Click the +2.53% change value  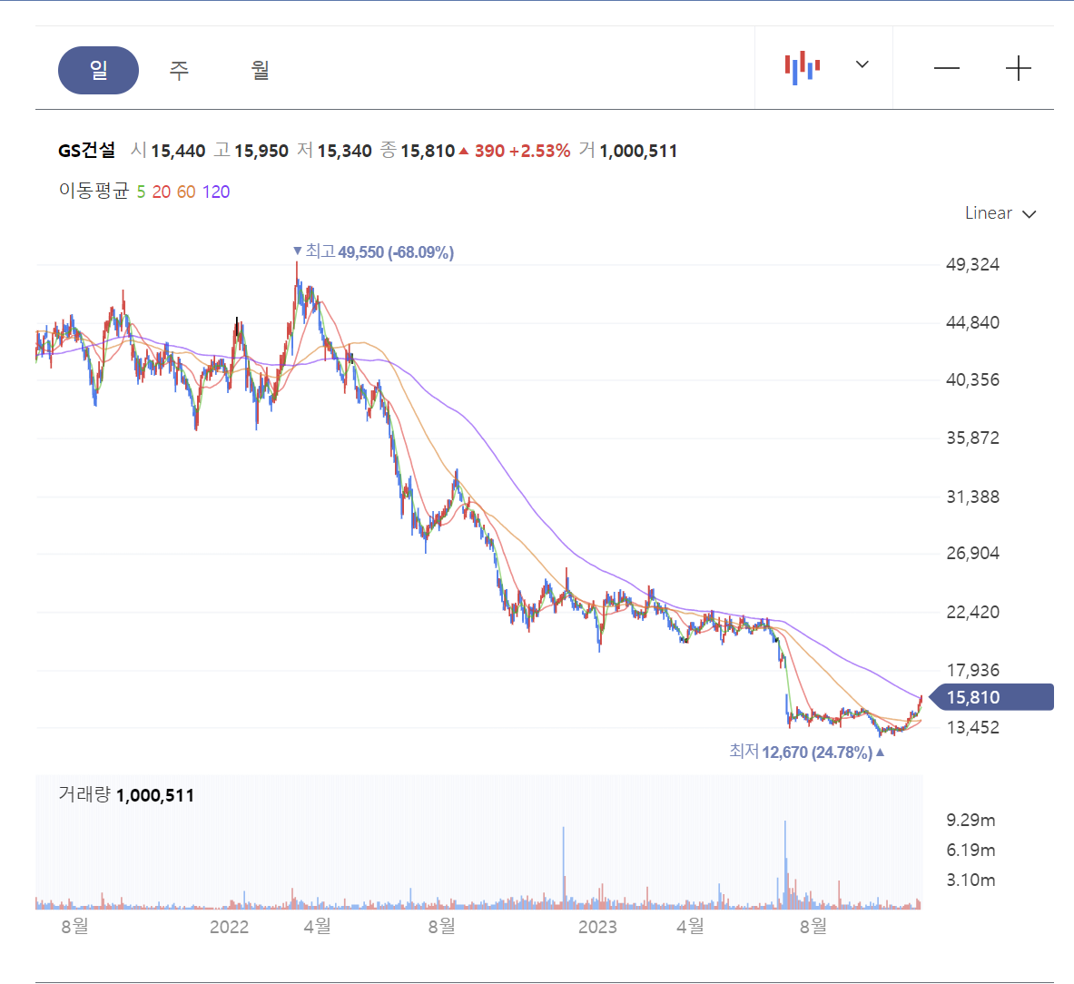(x=540, y=152)
